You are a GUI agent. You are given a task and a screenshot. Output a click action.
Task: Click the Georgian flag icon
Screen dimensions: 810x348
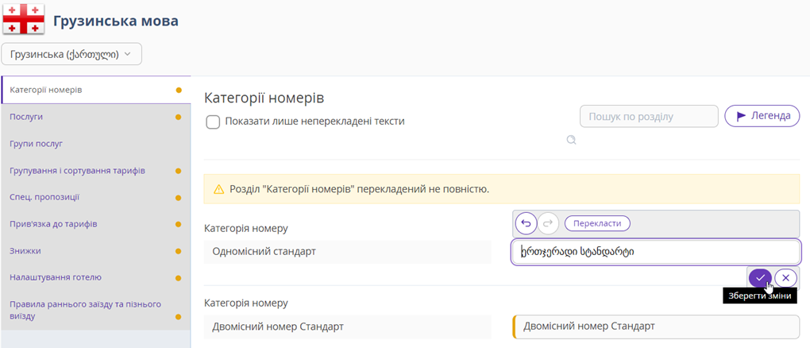pos(24,20)
